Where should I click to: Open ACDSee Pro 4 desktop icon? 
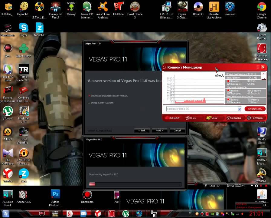pyautogui.click(x=8, y=198)
